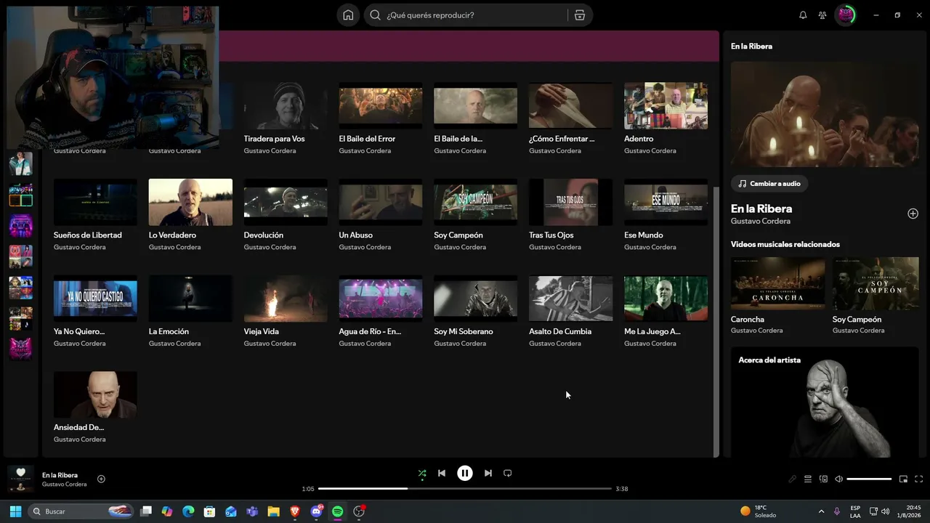Viewport: 930px width, 523px height.
Task: Adjust the volume slider
Action: tap(869, 479)
